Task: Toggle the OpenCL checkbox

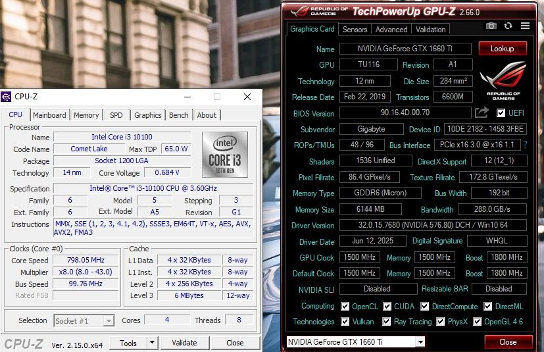Action: 345,306
